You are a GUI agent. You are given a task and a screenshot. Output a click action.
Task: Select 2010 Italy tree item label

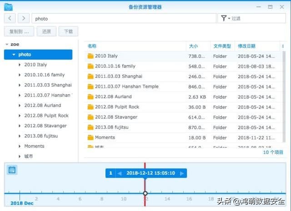click(35, 65)
